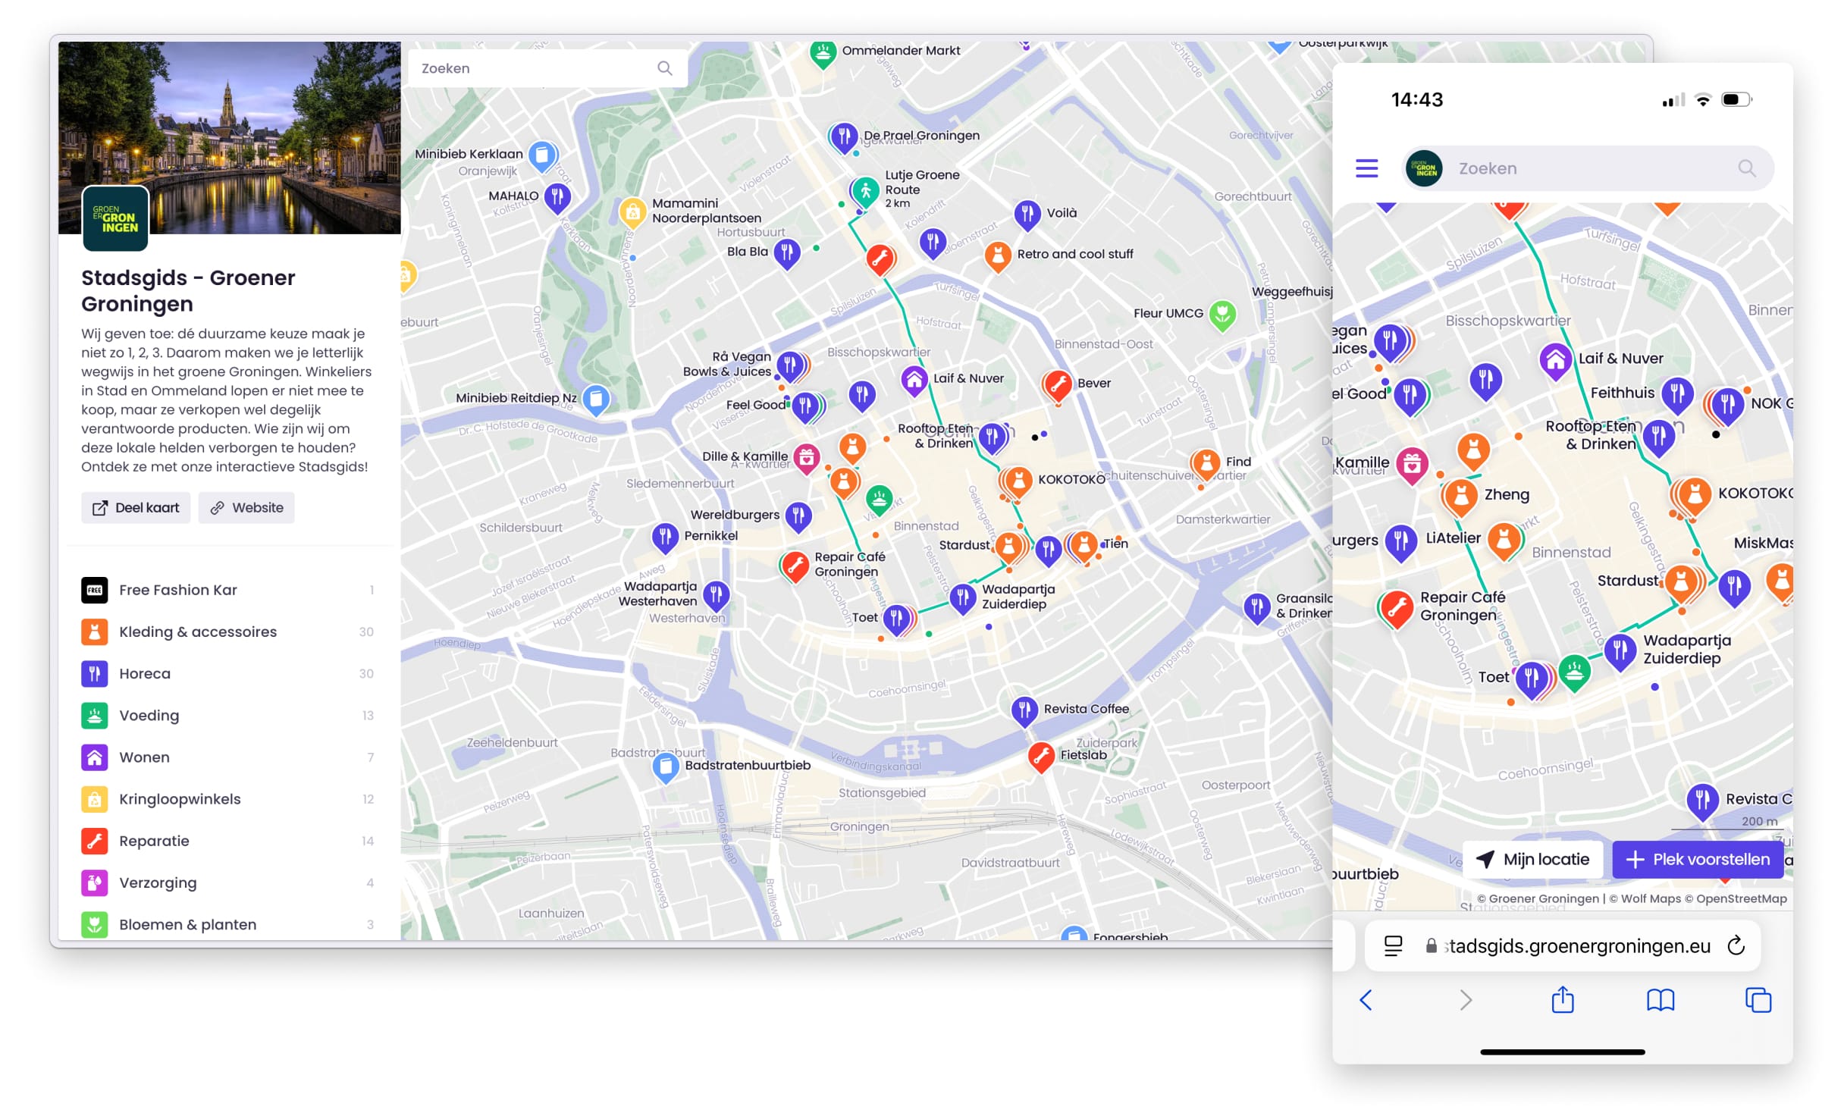Viewport: 1844px width, 1119px height.
Task: Select the Bloemen & planten category
Action: 229,924
